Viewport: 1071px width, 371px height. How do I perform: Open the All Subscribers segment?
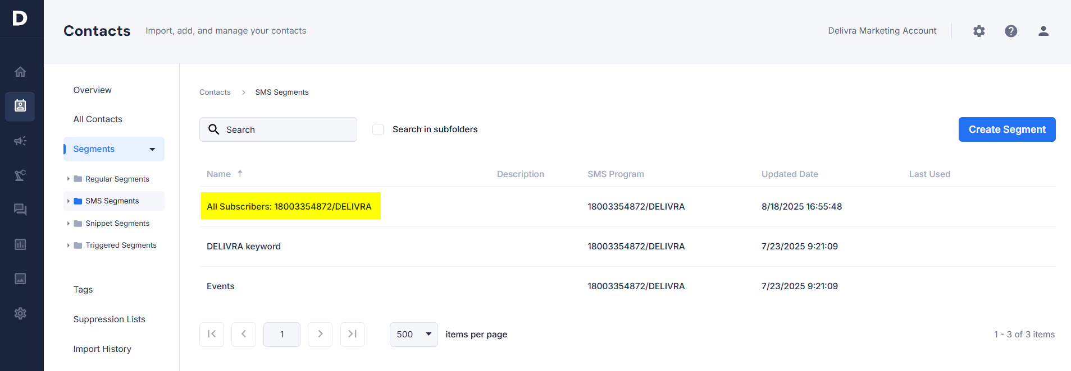coord(289,207)
